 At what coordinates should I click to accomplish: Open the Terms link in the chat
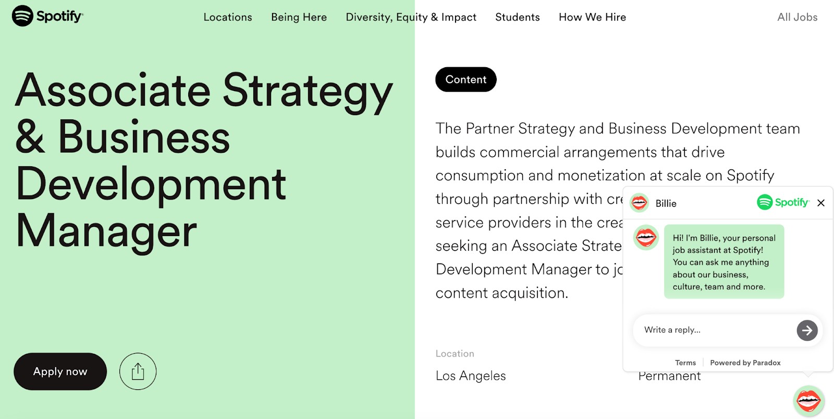[x=685, y=363]
